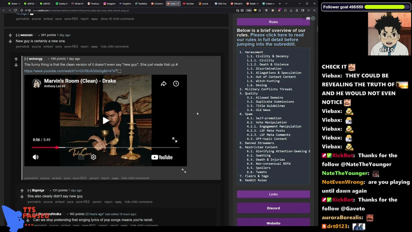412x232 pixels.
Task: Click the Watch Later clock icon
Action: click(176, 84)
